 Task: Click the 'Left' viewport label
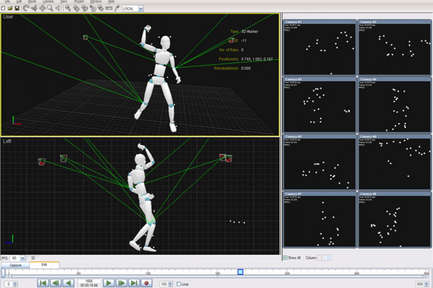pyautogui.click(x=7, y=141)
